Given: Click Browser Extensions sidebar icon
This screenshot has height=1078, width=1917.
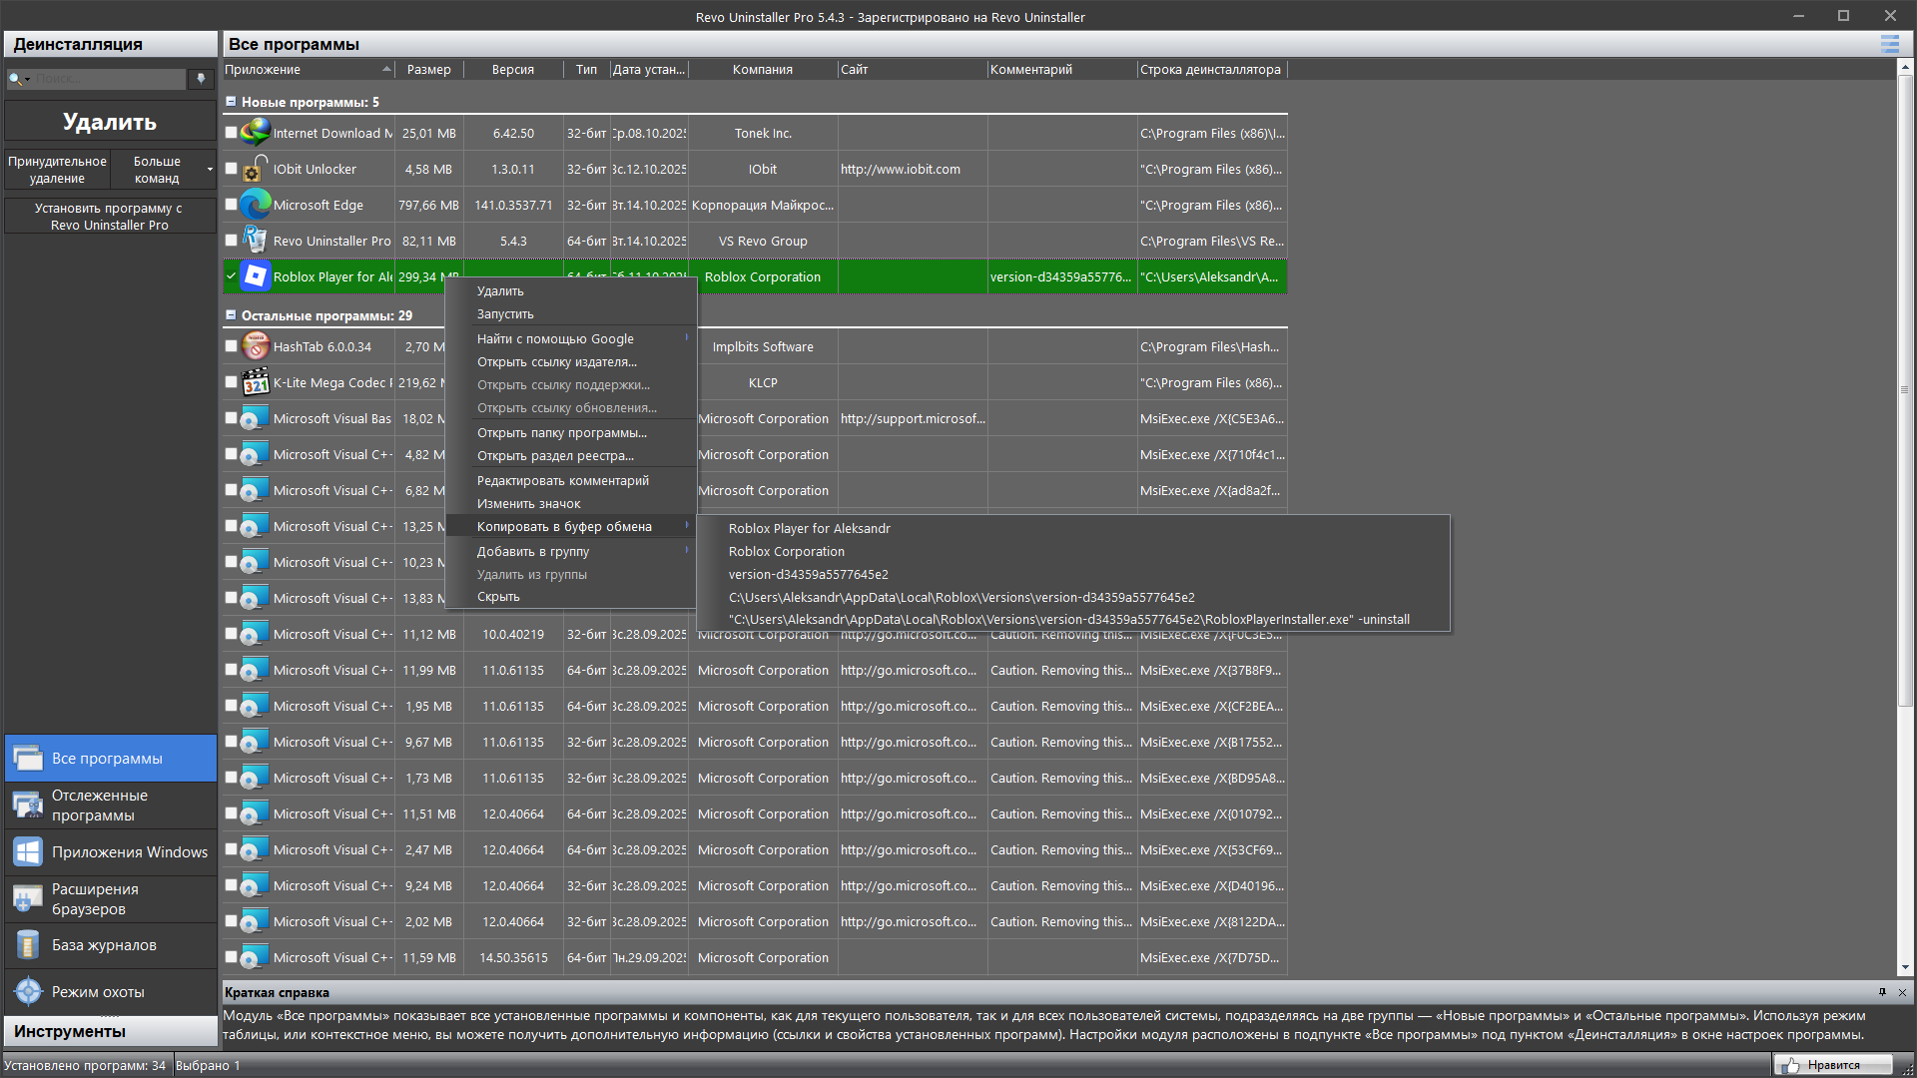Looking at the screenshot, I should coord(28,898).
